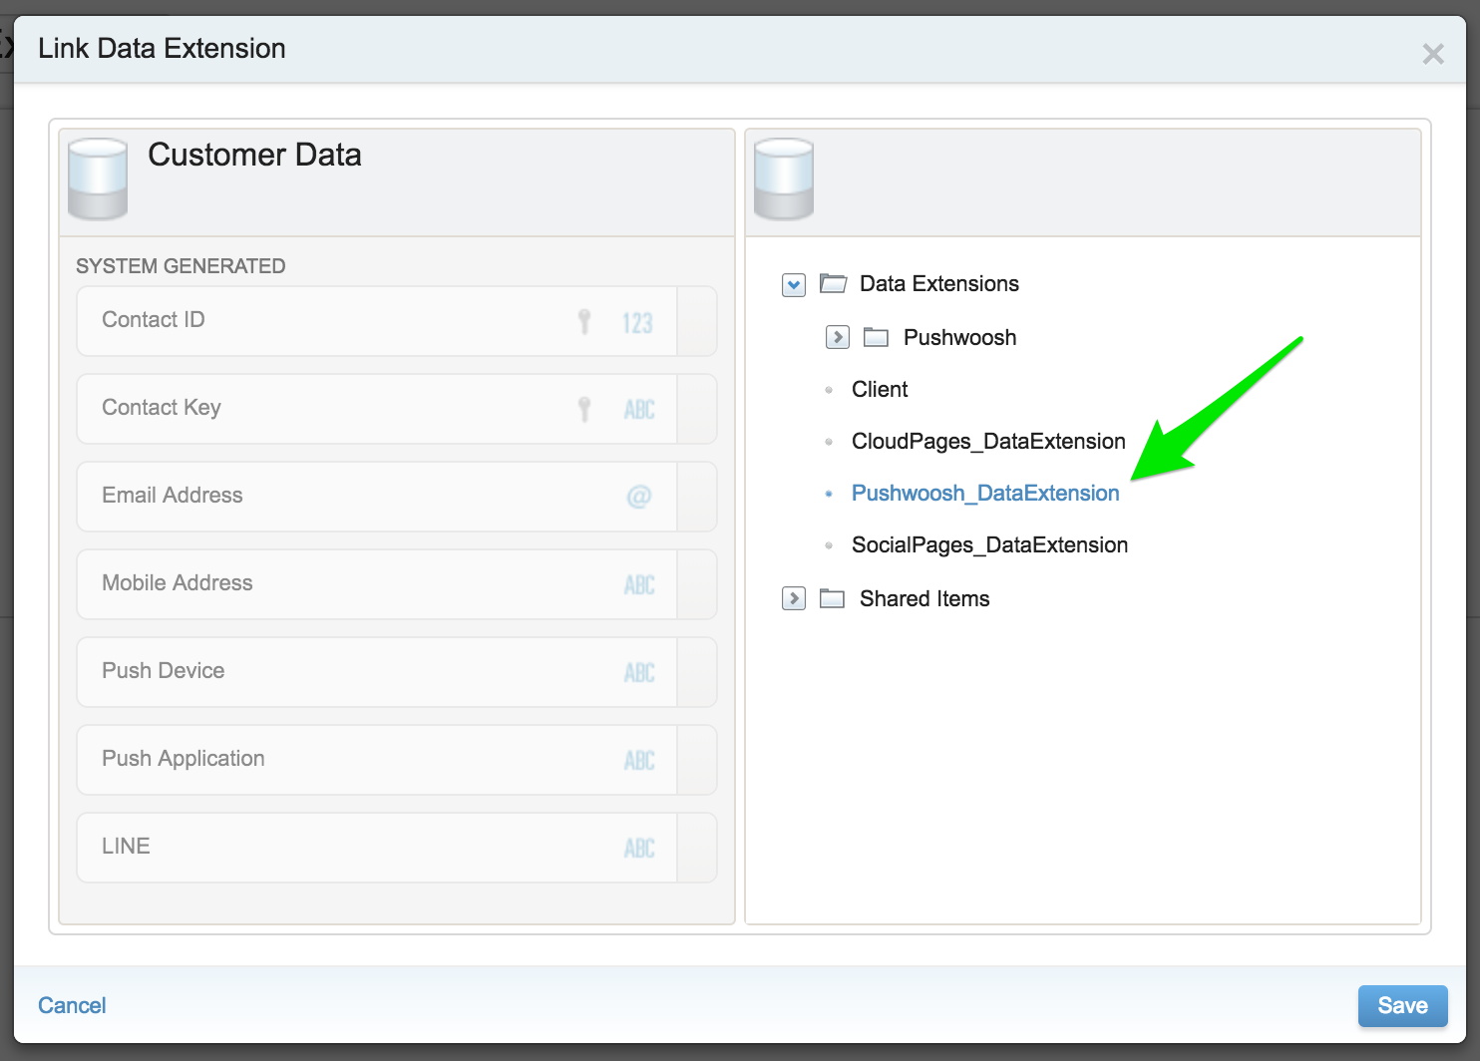Screen dimensions: 1480x1061
Task: Select the Client data extension
Action: 880,389
